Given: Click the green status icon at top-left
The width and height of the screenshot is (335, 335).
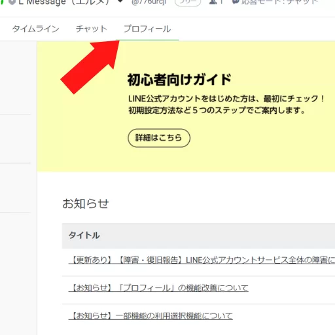Looking at the screenshot, I should [x=1, y=2].
